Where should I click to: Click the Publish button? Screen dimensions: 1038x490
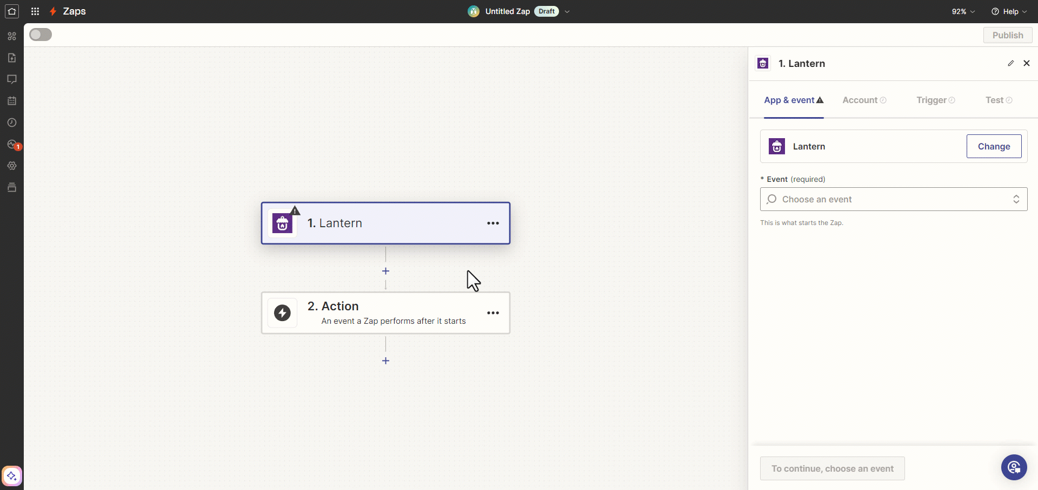[x=1008, y=35]
